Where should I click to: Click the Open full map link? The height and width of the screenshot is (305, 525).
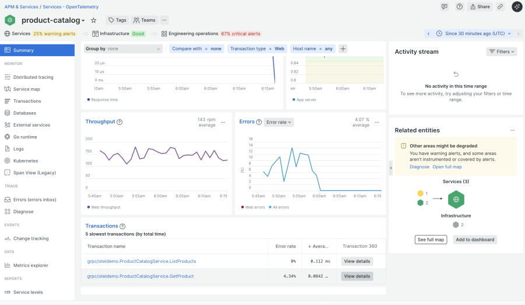coord(447,167)
